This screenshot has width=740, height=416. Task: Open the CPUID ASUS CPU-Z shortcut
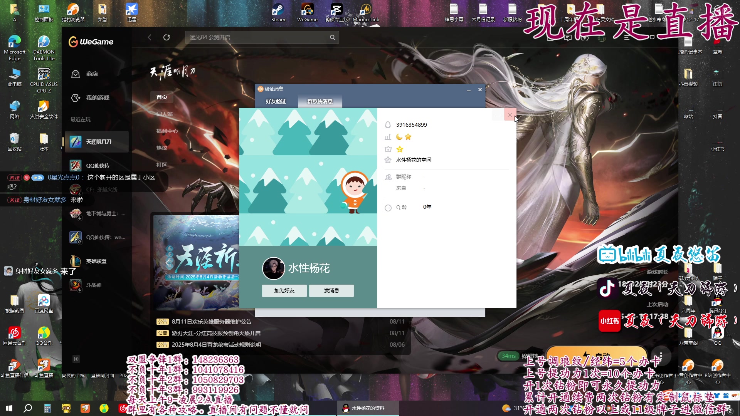(44, 80)
